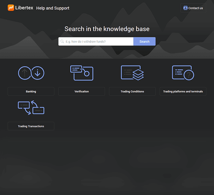Open Help and Support home link
This screenshot has width=214, height=195.
pos(53,8)
